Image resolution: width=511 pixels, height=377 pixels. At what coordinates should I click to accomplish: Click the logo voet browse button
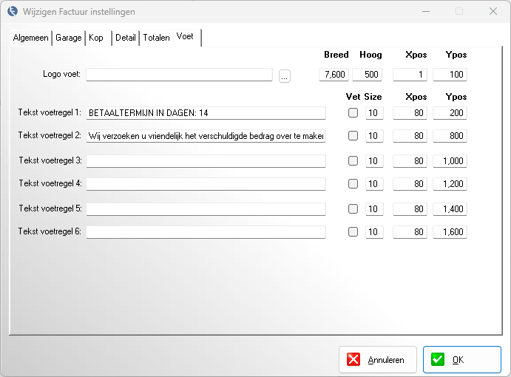point(285,75)
